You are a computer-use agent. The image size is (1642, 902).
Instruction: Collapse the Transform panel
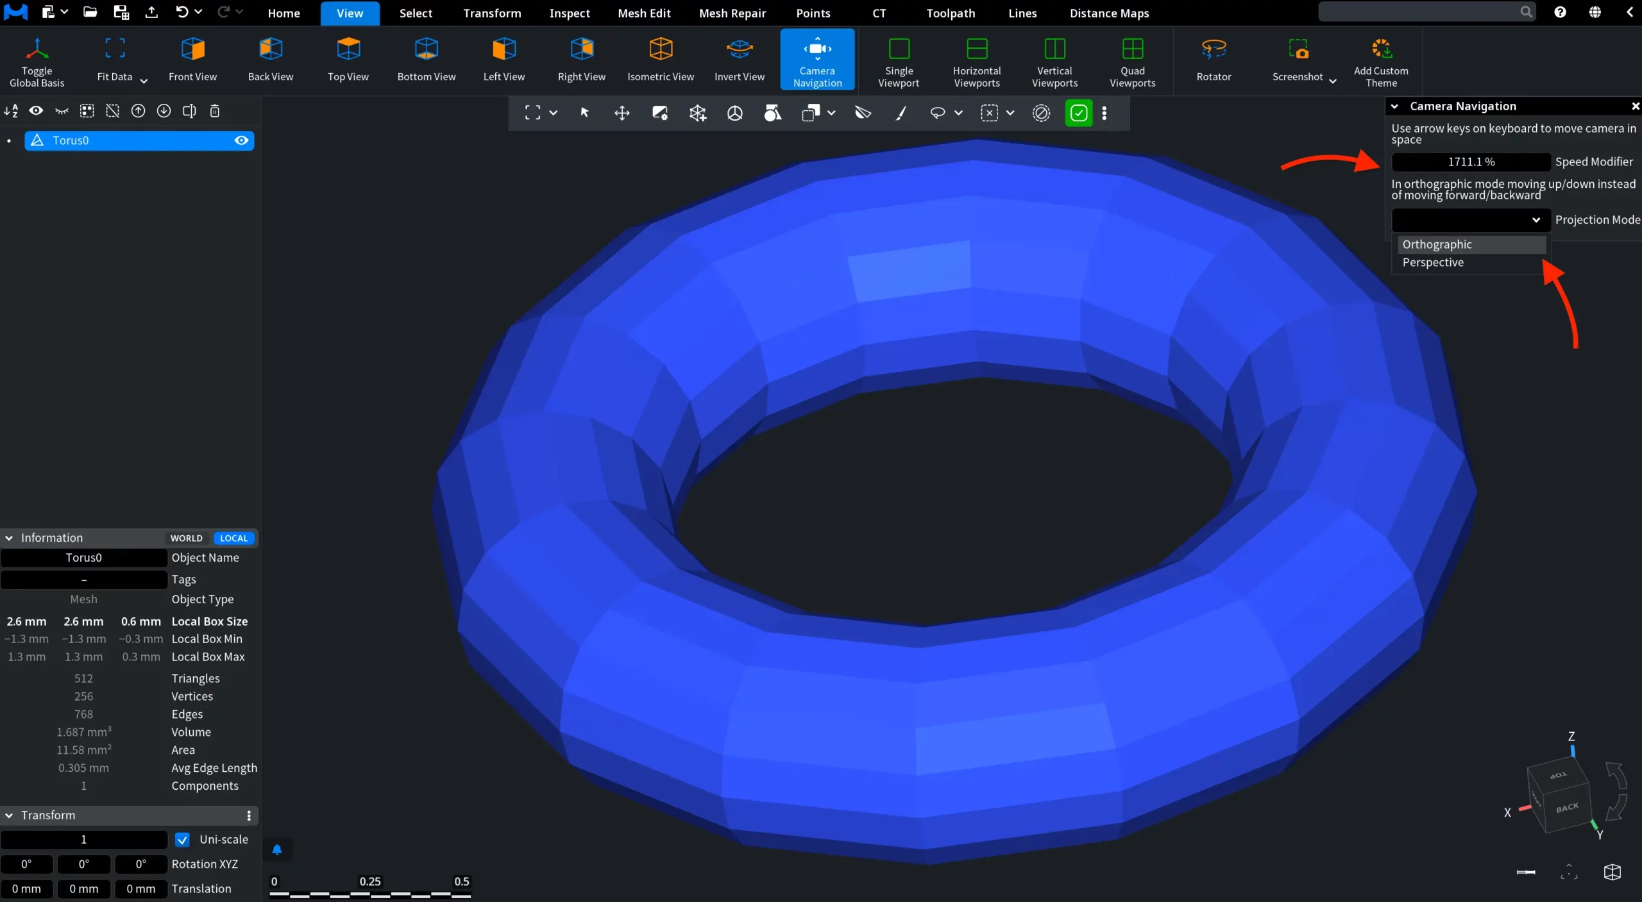click(x=9, y=815)
